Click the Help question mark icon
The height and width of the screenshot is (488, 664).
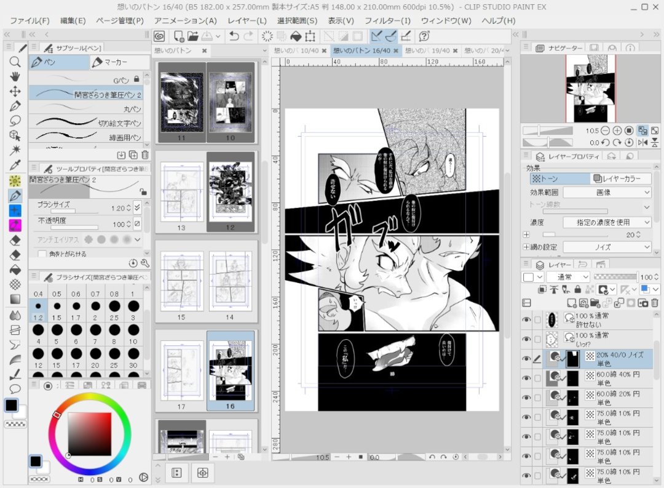point(424,36)
